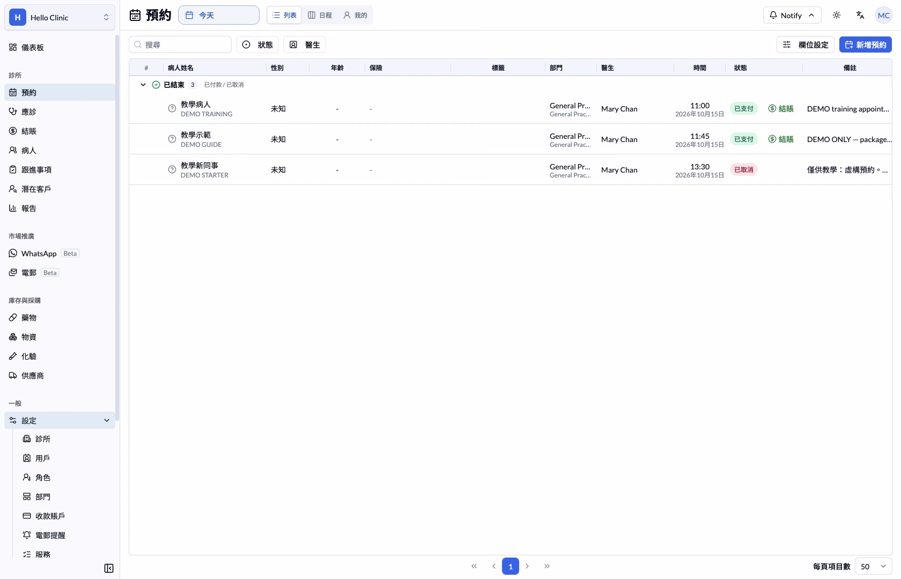Open 物資 supplies inventory
This screenshot has width=901, height=579.
[x=60, y=337]
